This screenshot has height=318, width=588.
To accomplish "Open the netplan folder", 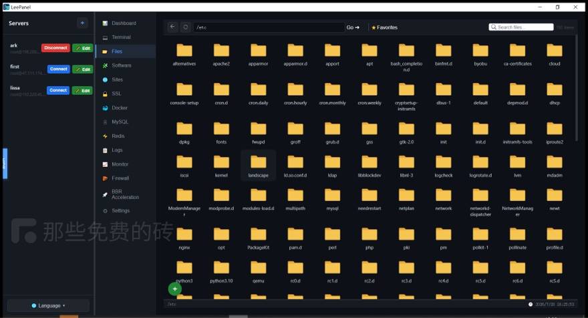I will 406,200.
